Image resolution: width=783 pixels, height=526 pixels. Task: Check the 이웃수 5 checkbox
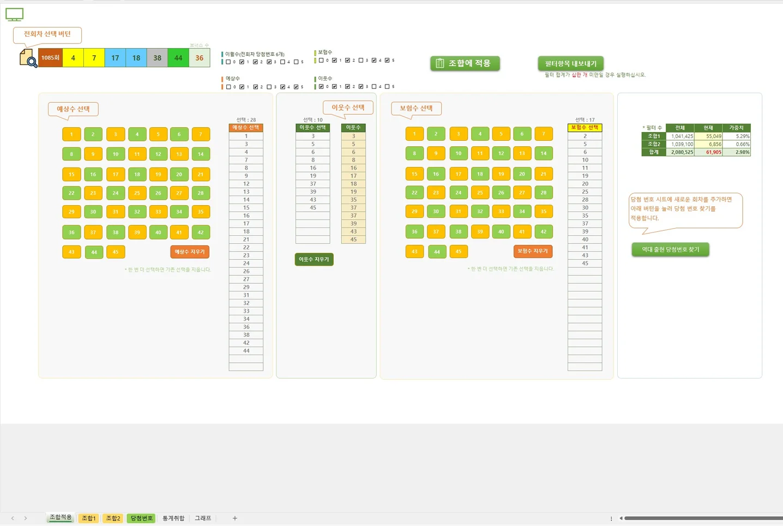click(x=387, y=86)
